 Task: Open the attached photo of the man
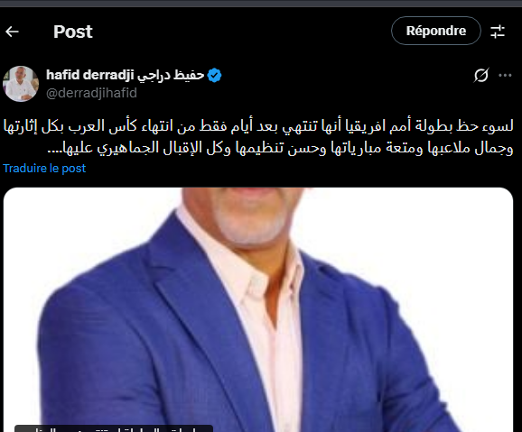click(x=258, y=309)
